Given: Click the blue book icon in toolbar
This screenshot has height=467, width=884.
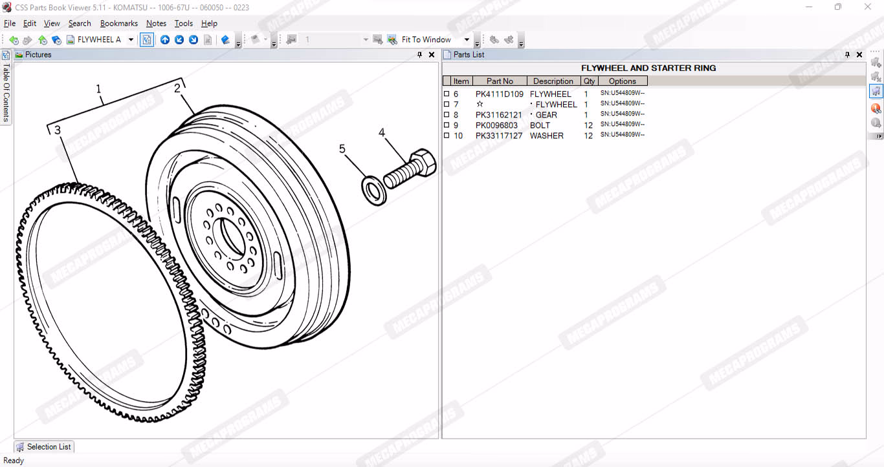Looking at the screenshot, I should point(225,40).
